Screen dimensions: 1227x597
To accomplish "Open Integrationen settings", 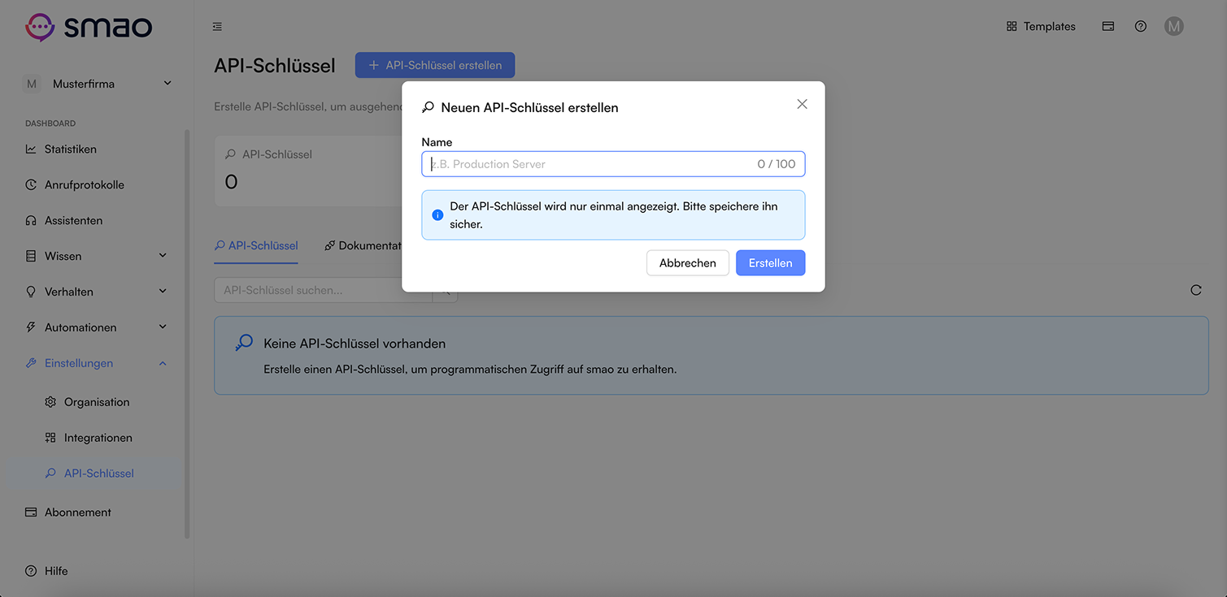I will tap(97, 438).
